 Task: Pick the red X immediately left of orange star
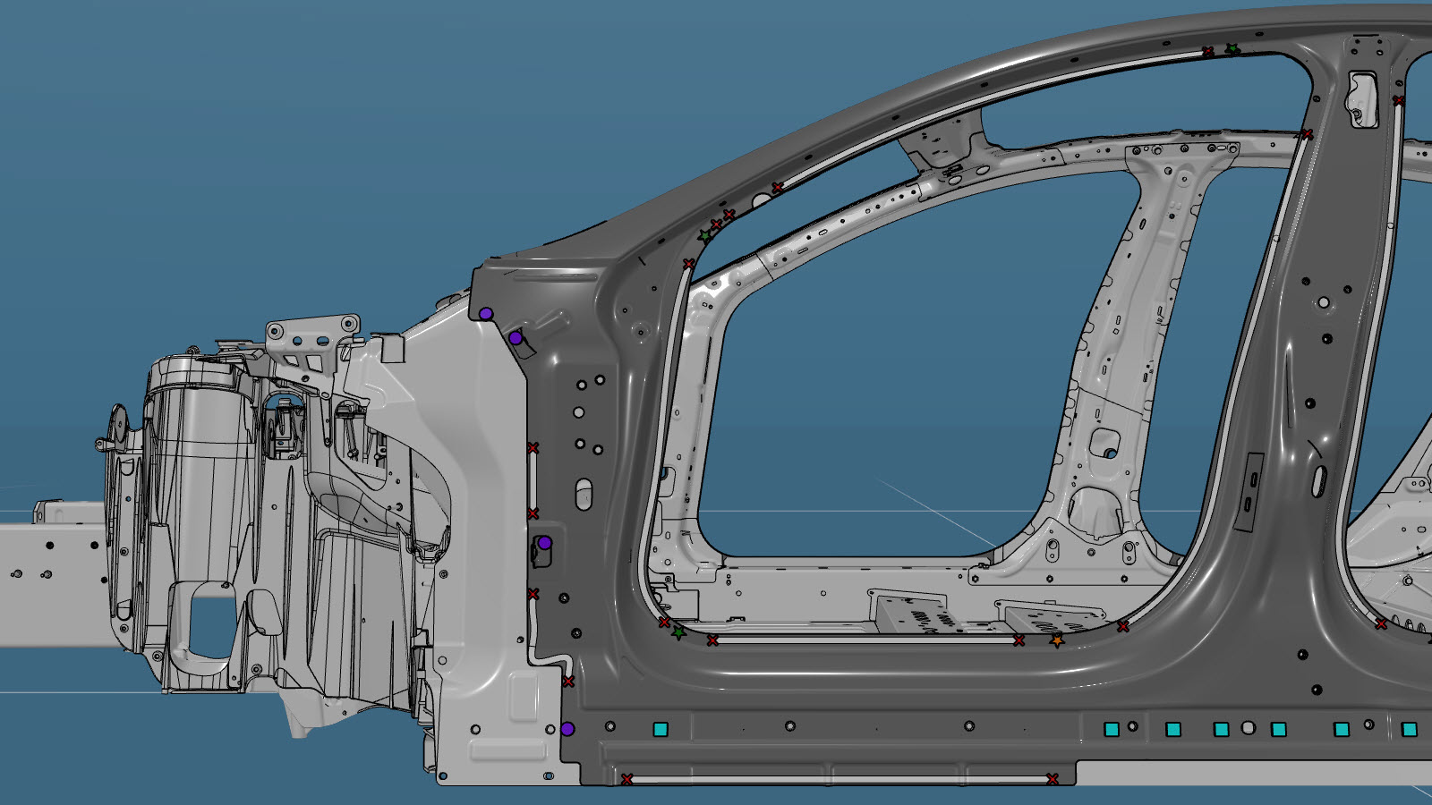coord(1019,640)
